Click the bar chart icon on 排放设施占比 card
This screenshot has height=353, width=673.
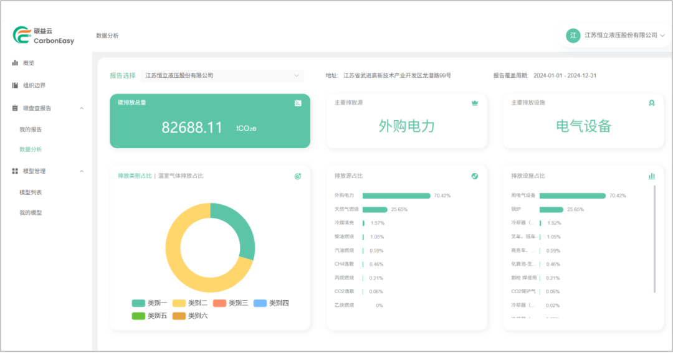pos(652,176)
